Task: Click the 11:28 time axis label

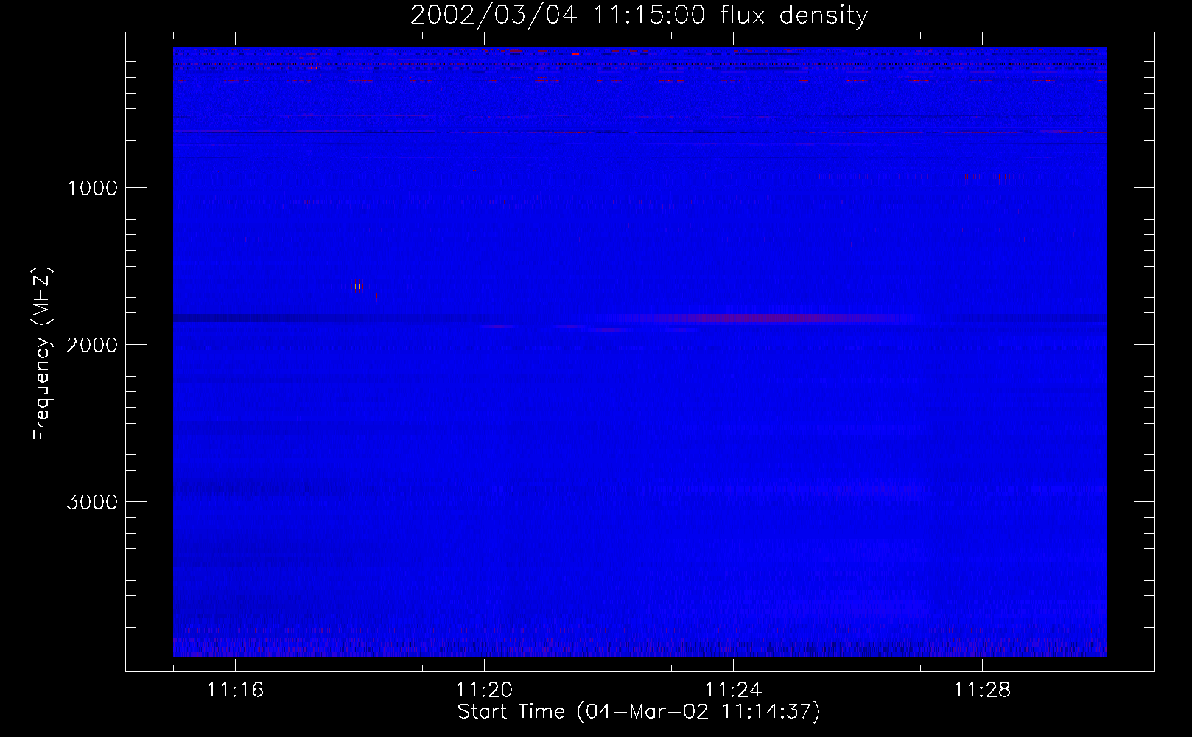Action: (982, 691)
